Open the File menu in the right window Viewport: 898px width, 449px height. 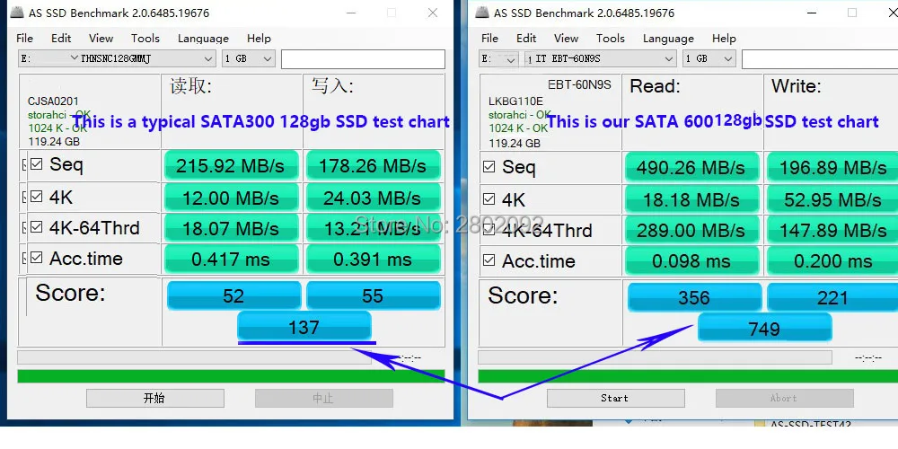click(x=489, y=39)
